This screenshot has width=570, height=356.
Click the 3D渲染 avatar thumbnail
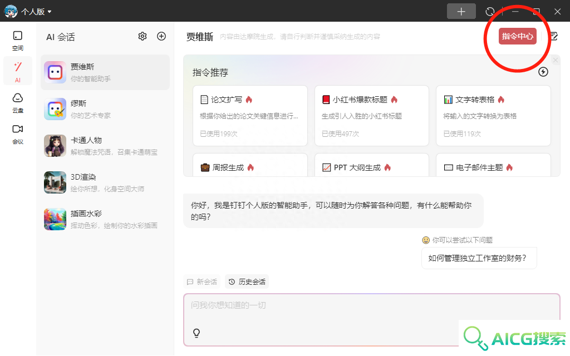click(55, 182)
